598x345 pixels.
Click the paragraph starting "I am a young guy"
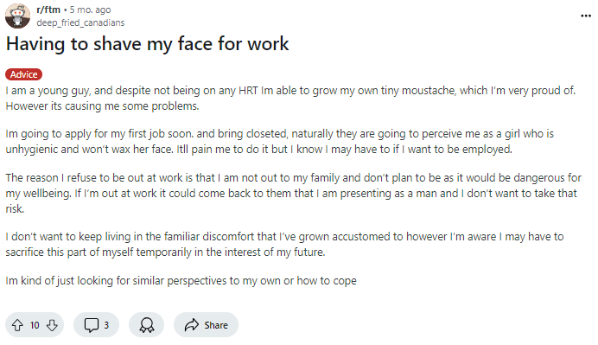290,98
